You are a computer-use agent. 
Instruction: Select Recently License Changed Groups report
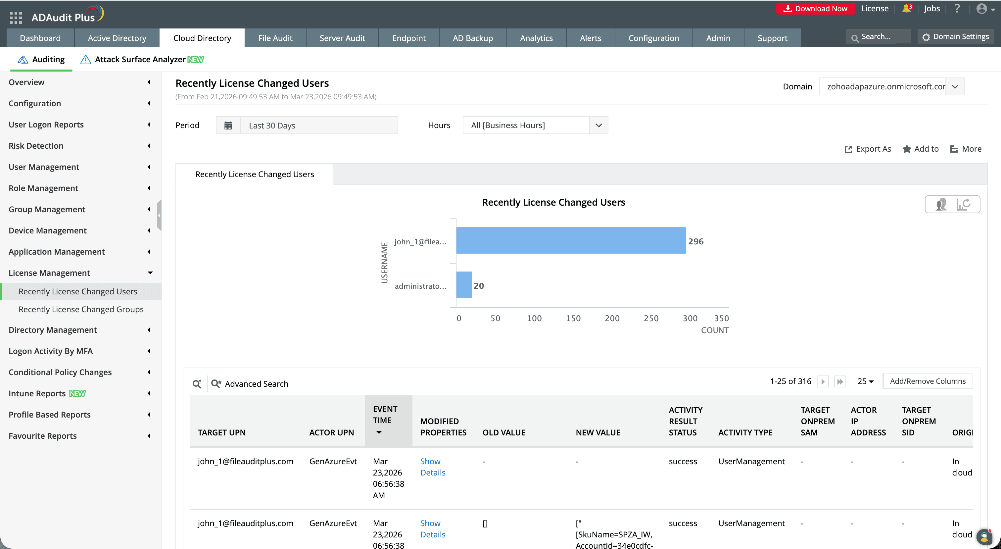(x=81, y=310)
